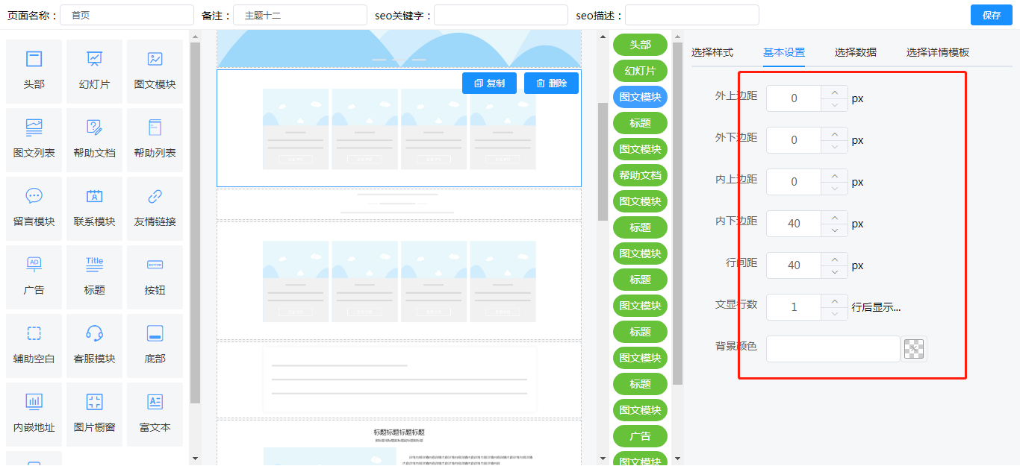Viewport: 1020px width, 466px height.
Task: Increase the 外上边距 value with up arrow
Action: pyautogui.click(x=834, y=92)
